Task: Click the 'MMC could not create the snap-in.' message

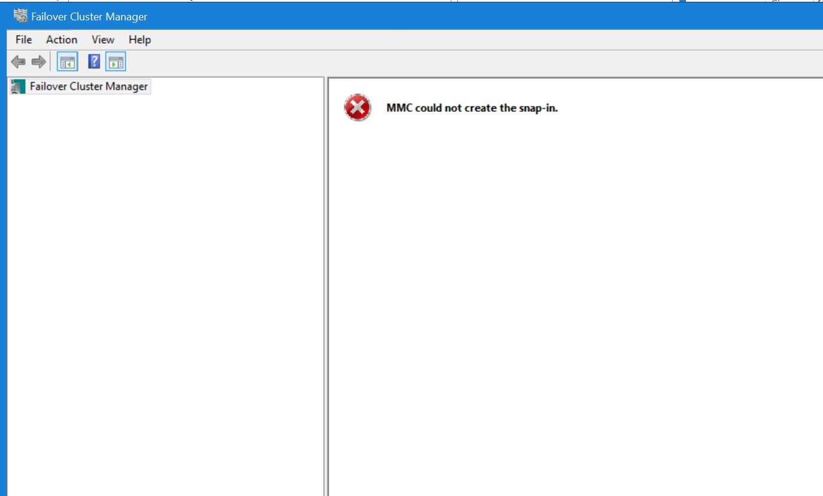Action: 472,109
